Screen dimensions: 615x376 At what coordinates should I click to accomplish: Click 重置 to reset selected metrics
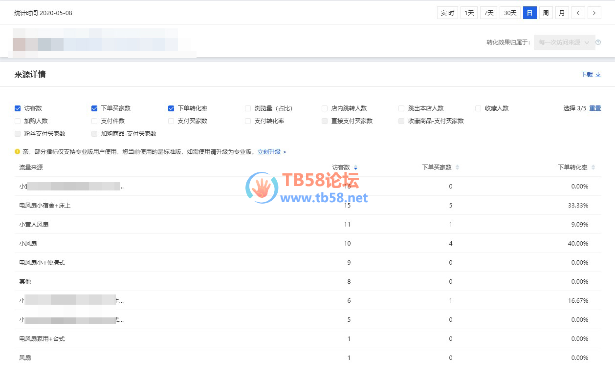click(x=595, y=108)
